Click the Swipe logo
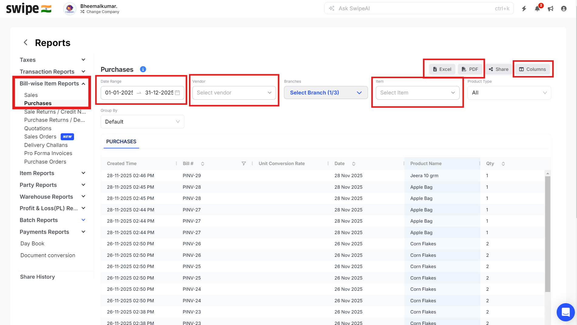Viewport: 577px width, 325px height. pyautogui.click(x=29, y=8)
